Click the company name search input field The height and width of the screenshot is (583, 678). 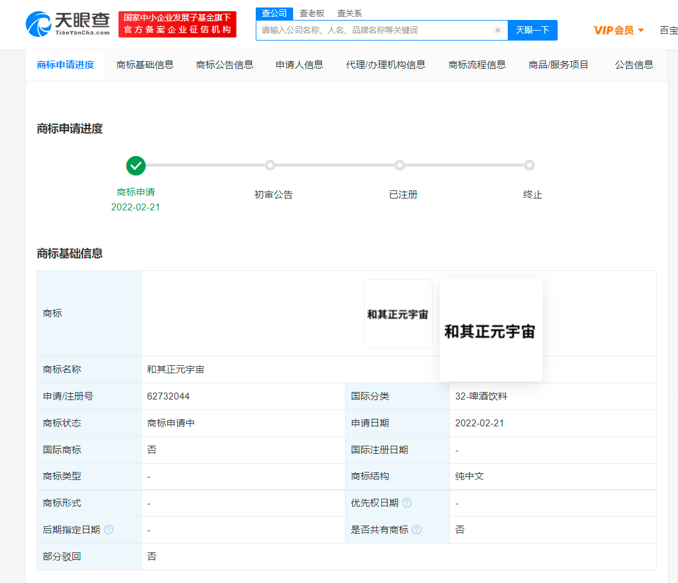tap(374, 31)
